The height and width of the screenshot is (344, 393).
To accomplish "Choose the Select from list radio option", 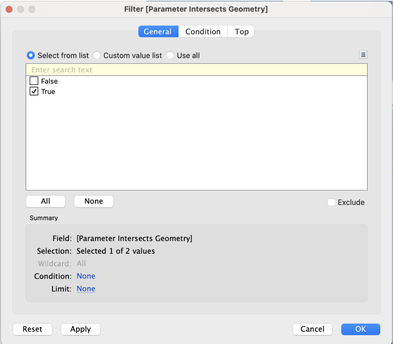I will coord(31,55).
